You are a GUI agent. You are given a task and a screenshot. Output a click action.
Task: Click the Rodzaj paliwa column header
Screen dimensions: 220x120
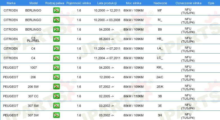[55, 3]
